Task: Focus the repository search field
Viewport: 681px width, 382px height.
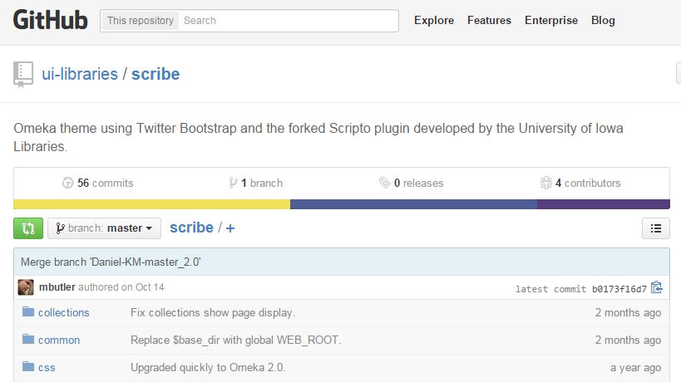Action: tap(287, 21)
